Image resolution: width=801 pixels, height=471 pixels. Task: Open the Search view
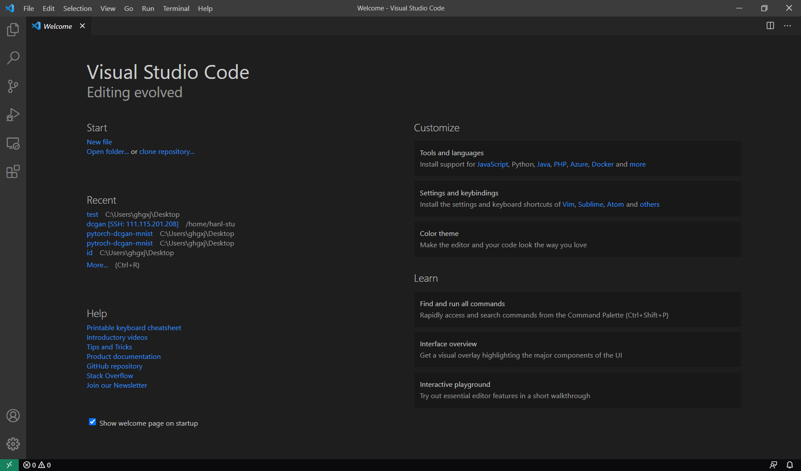13,58
